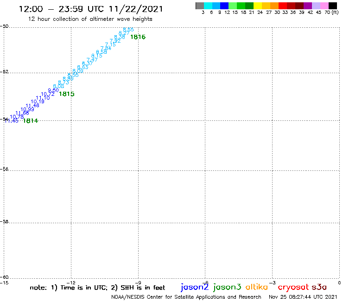Screen dimensions: 343x301
Task: Click the -56 latitude axis label
Action: click(x=4, y=169)
